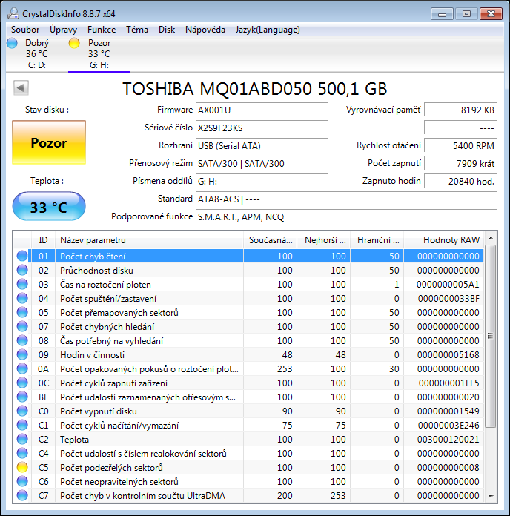The height and width of the screenshot is (516, 510).
Task: Open the Funkce menu
Action: tap(102, 30)
